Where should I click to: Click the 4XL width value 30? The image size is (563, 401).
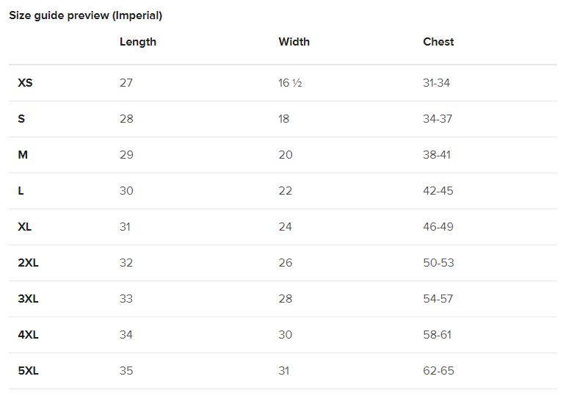285,334
